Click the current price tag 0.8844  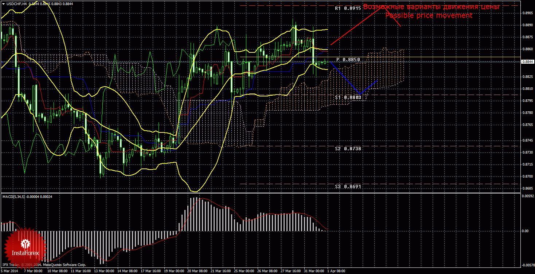tap(527, 62)
